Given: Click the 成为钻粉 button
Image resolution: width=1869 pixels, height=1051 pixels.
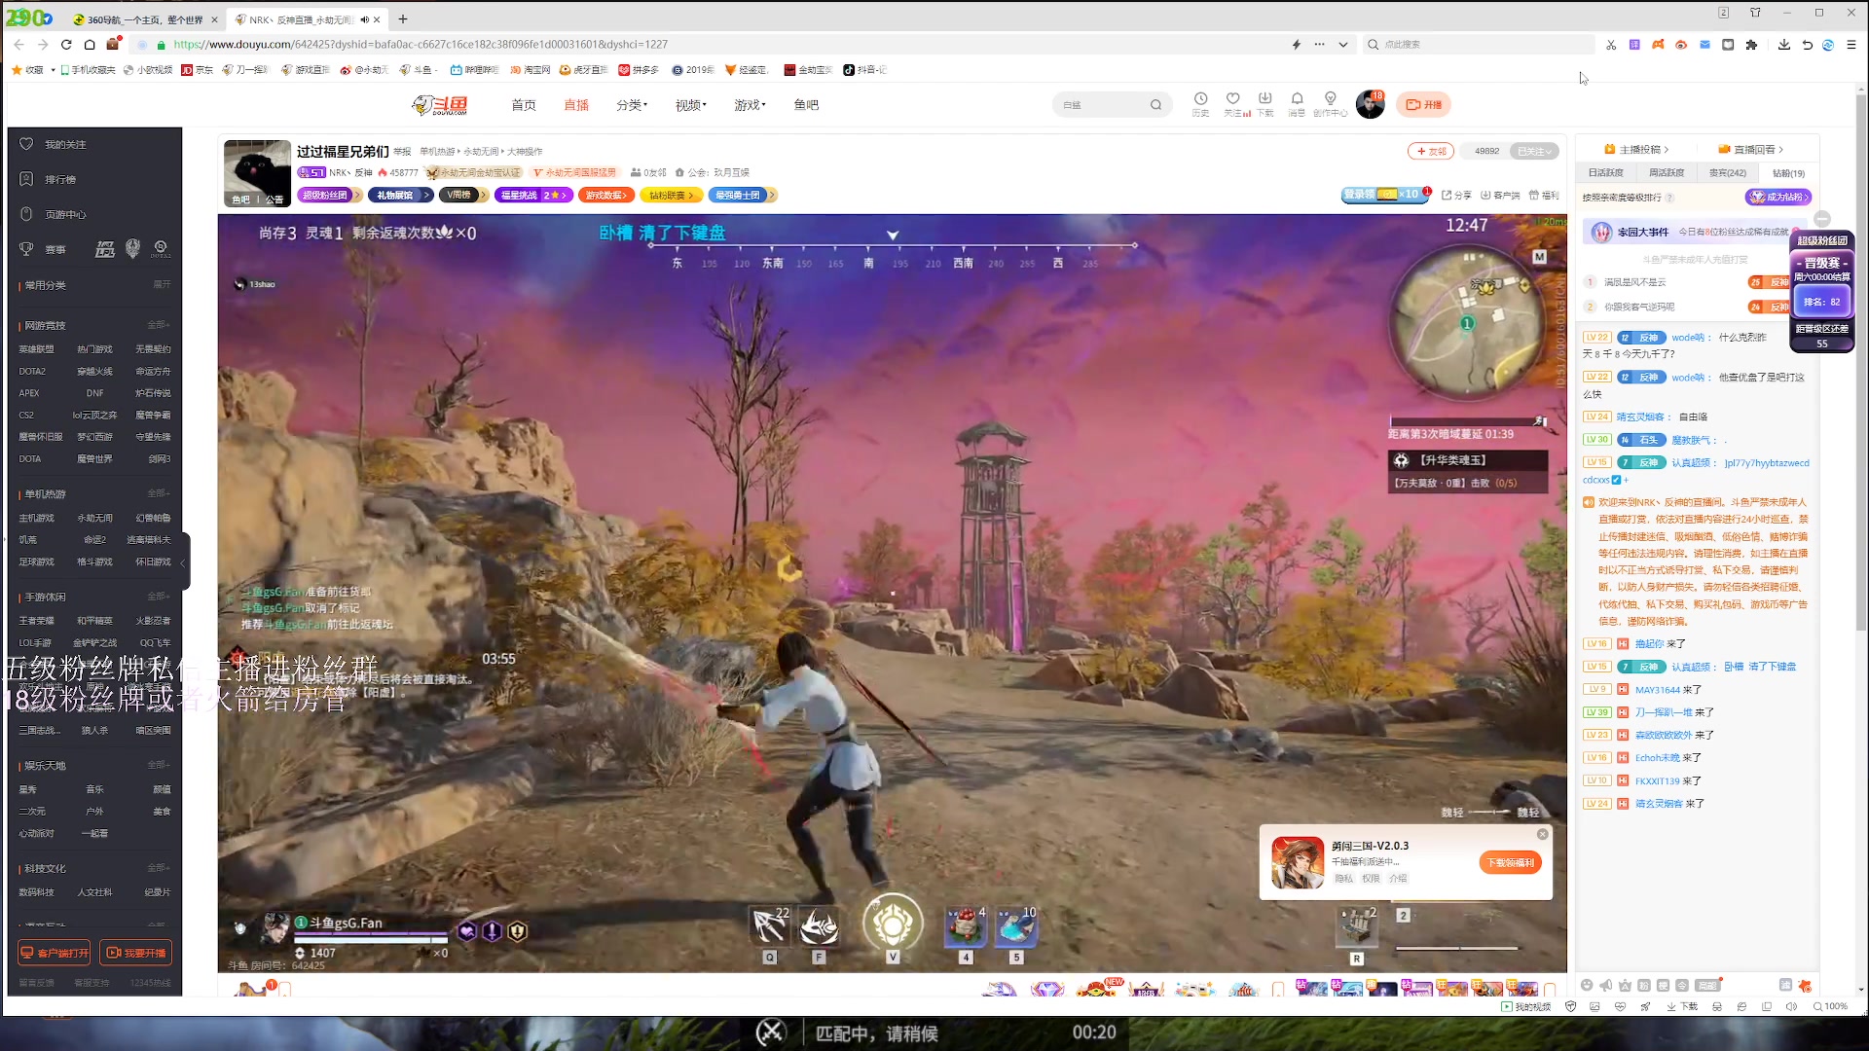Looking at the screenshot, I should tap(1777, 198).
